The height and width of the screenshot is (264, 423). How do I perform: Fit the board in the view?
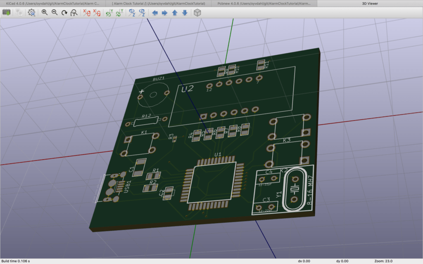74,12
